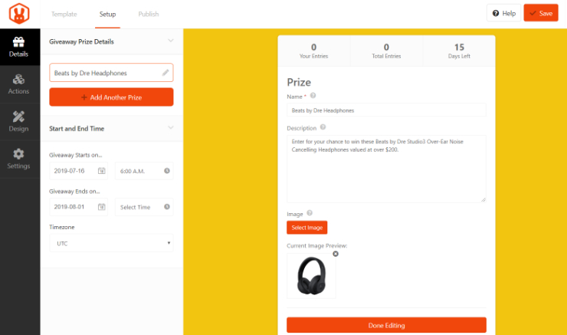Add another prize

pyautogui.click(x=111, y=97)
